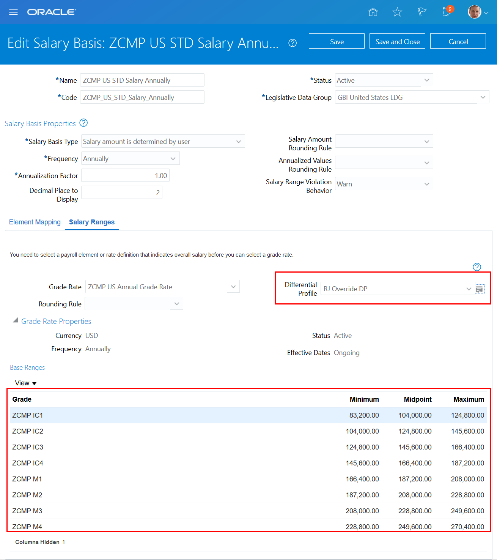Select the ZCMP IC3 grade row
The width and height of the screenshot is (497, 560).
pyautogui.click(x=248, y=447)
